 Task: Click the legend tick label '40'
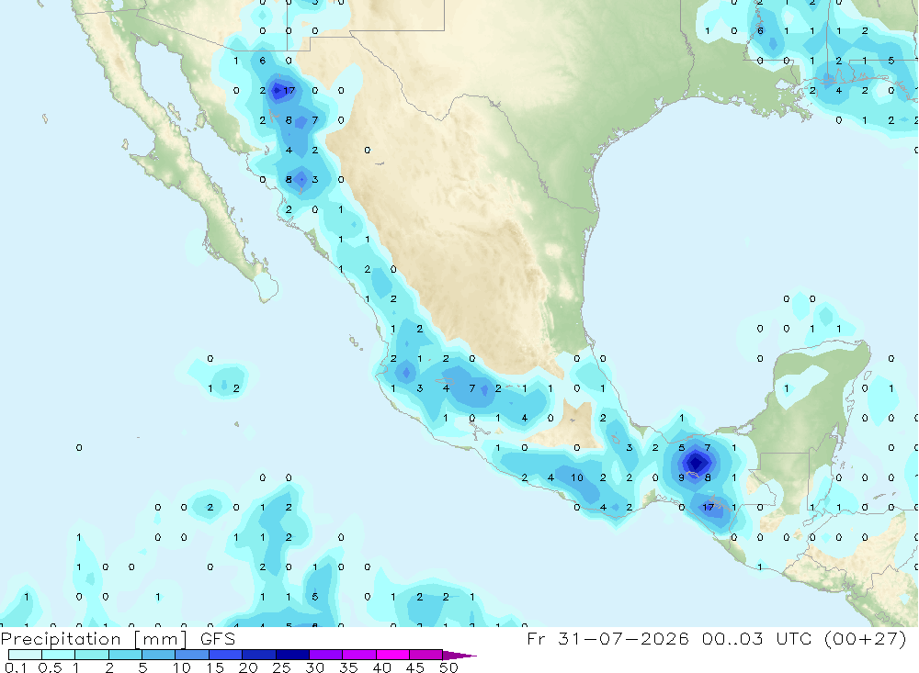pos(382,667)
